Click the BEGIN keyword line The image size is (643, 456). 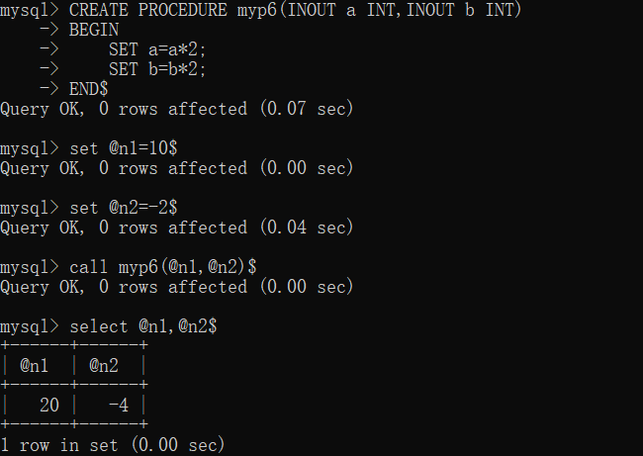pos(94,30)
